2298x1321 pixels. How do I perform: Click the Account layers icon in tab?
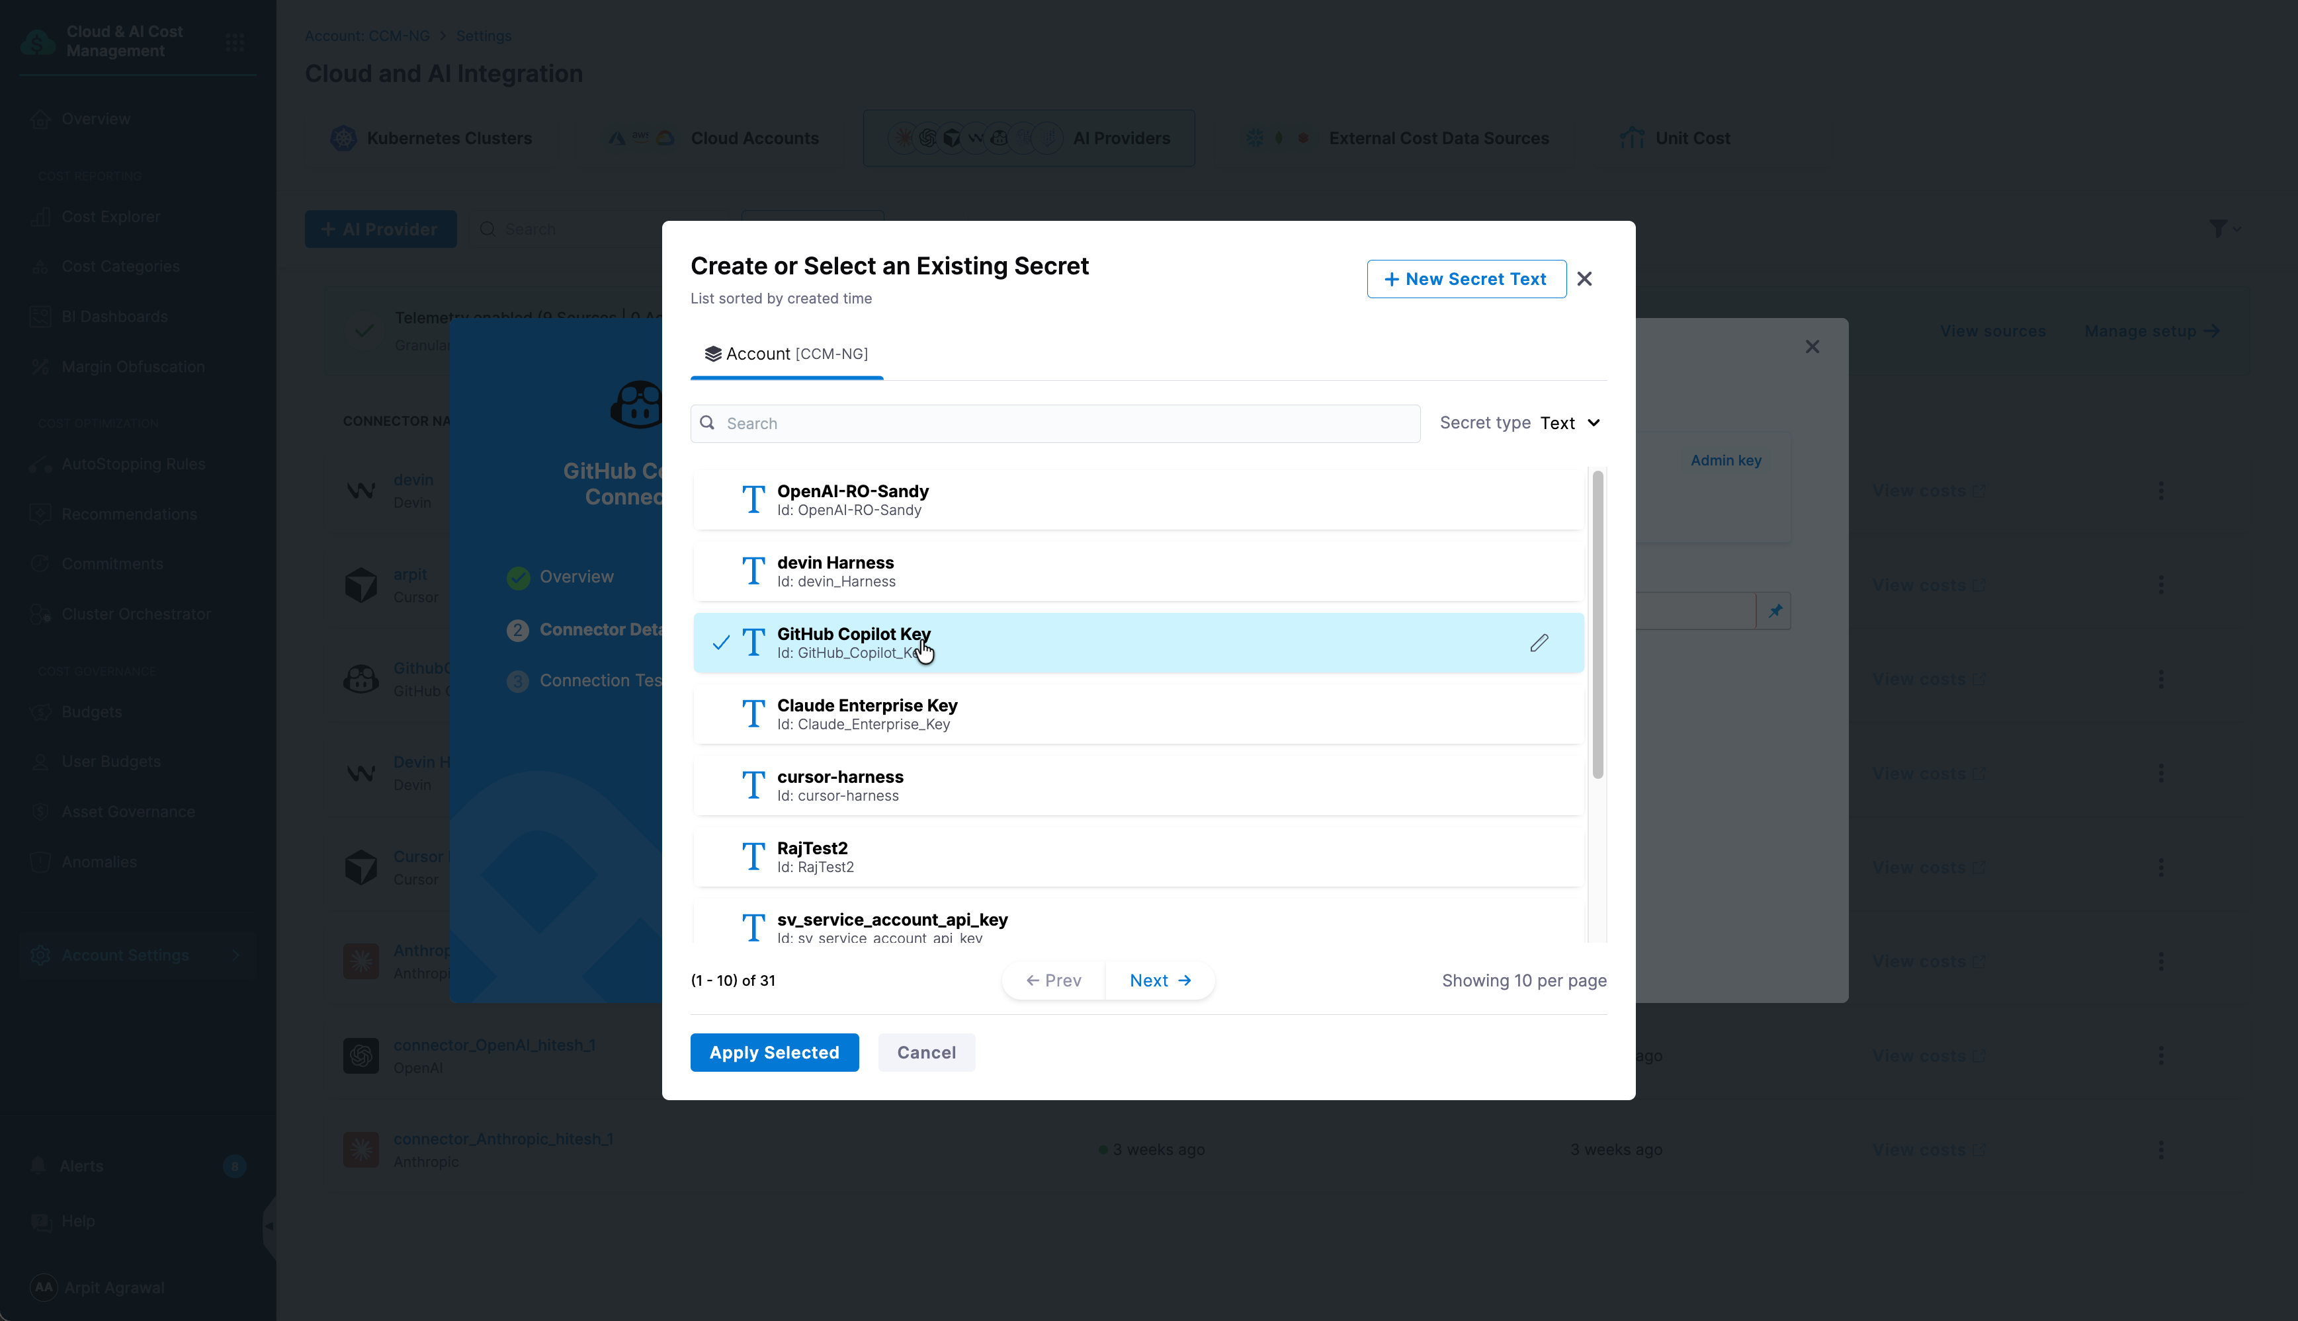[713, 354]
